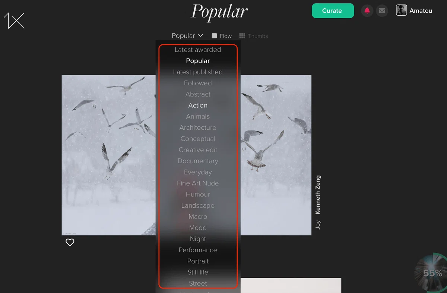Screen dimensions: 447x293
Task: Choose the Creative edit category
Action: [198, 150]
